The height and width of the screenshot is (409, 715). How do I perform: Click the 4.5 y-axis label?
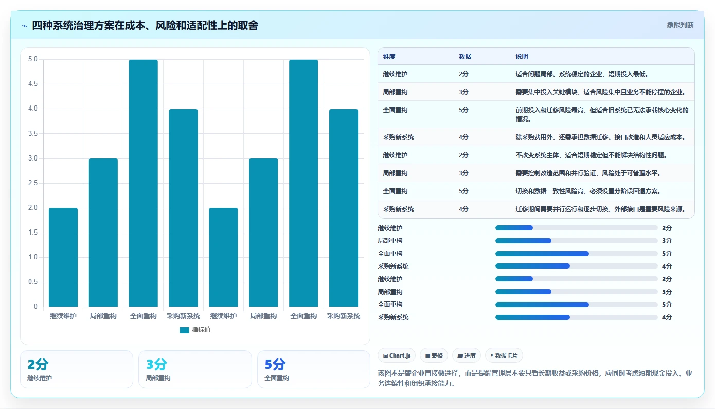tap(33, 84)
